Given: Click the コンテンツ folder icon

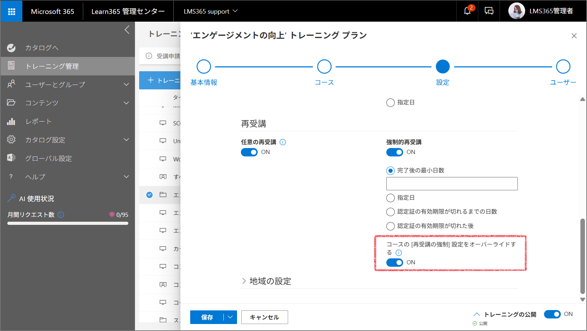Looking at the screenshot, I should pos(11,103).
